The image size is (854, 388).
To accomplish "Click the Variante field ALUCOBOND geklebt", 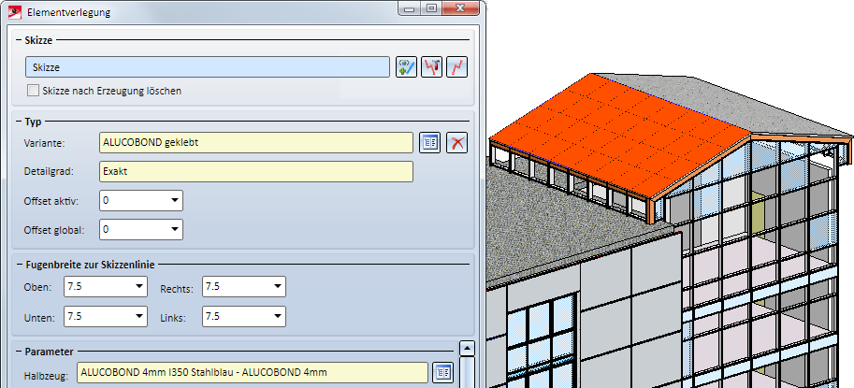I will [256, 142].
